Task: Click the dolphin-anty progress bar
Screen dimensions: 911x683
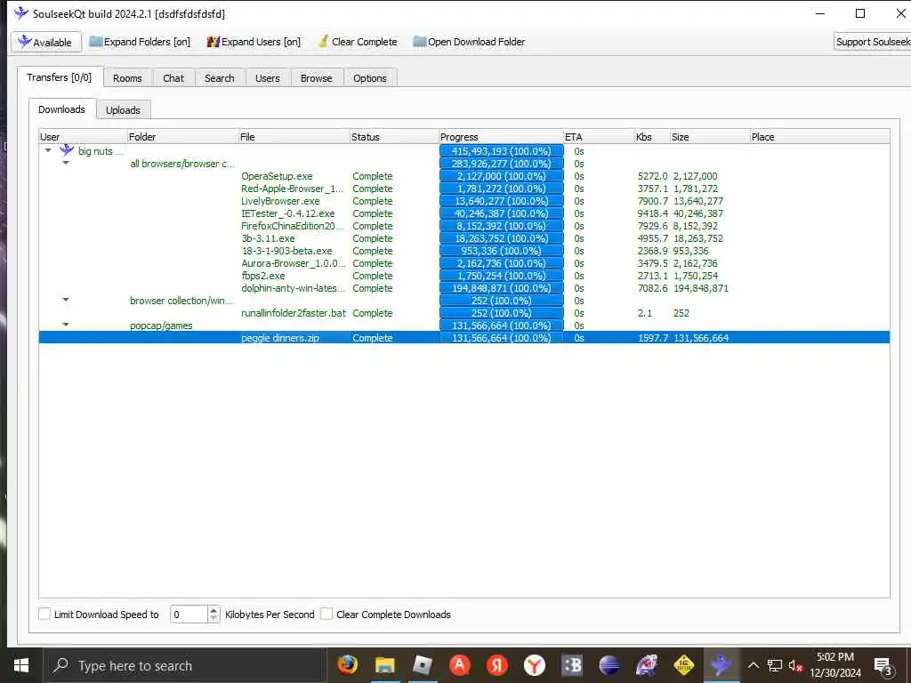Action: 502,288
